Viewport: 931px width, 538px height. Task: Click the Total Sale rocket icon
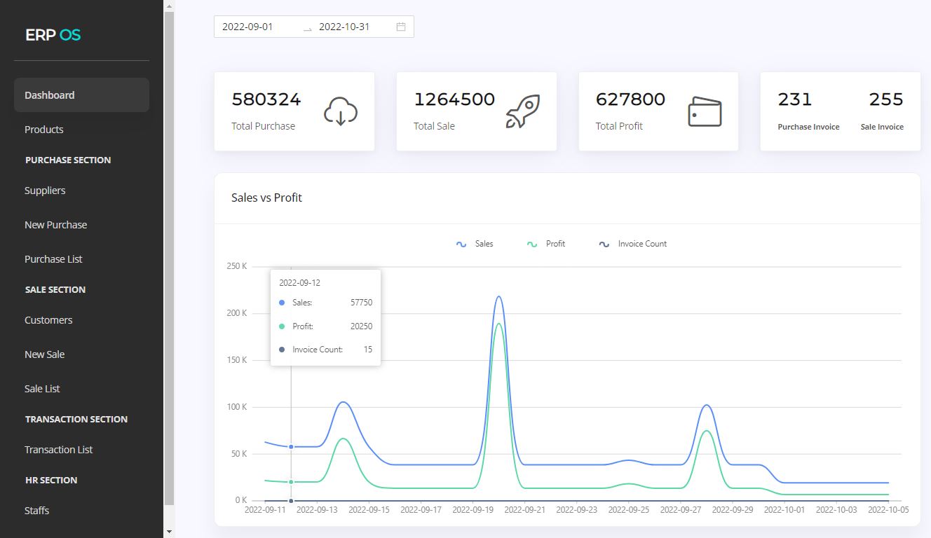523,112
